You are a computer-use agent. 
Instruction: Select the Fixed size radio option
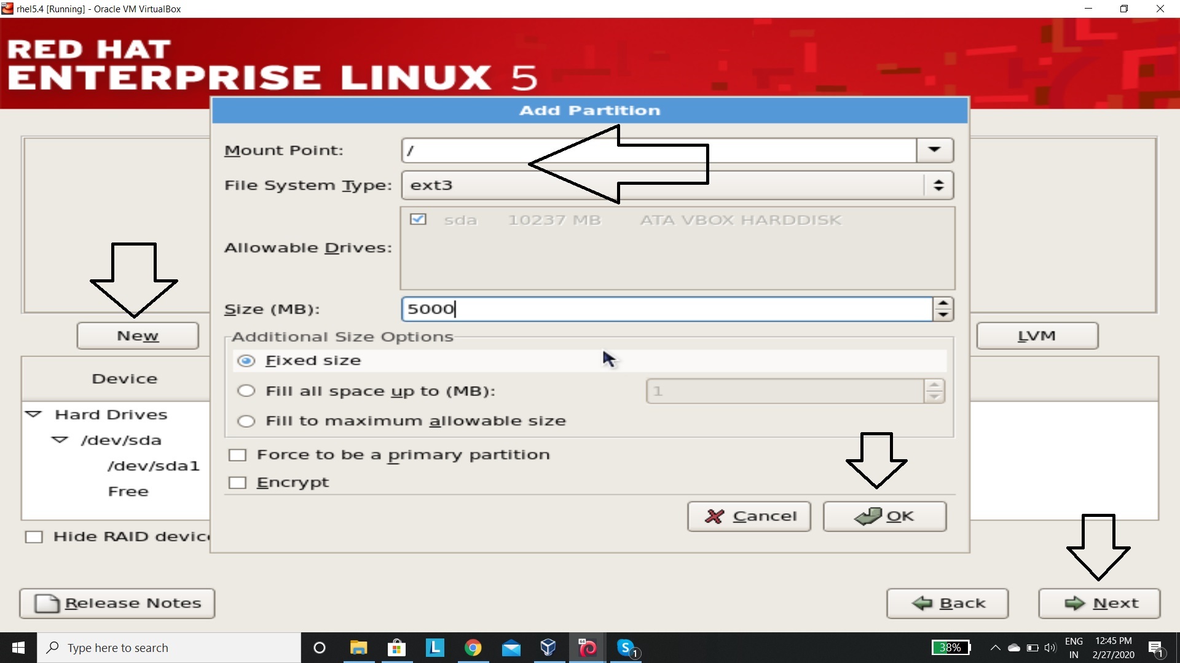(246, 361)
